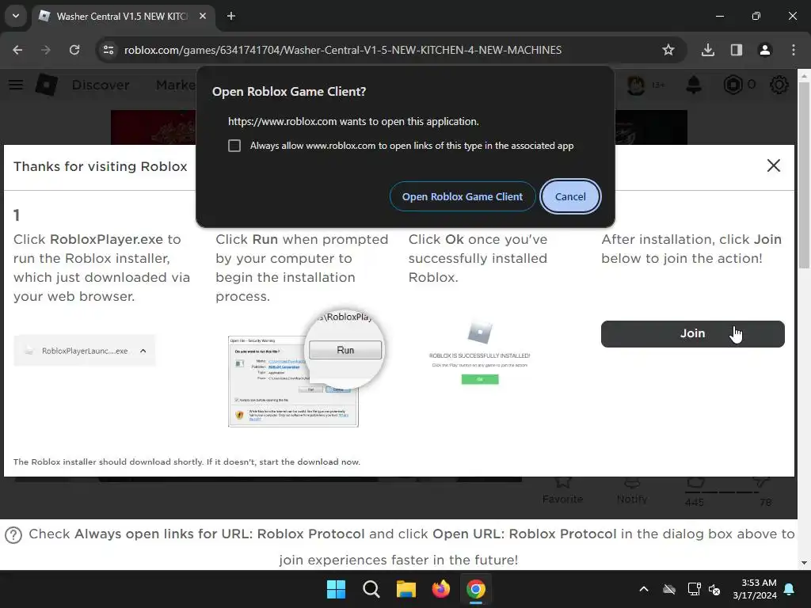Click the Run dialog illustration thumbnail
This screenshot has width=811, height=608.
(x=305, y=370)
